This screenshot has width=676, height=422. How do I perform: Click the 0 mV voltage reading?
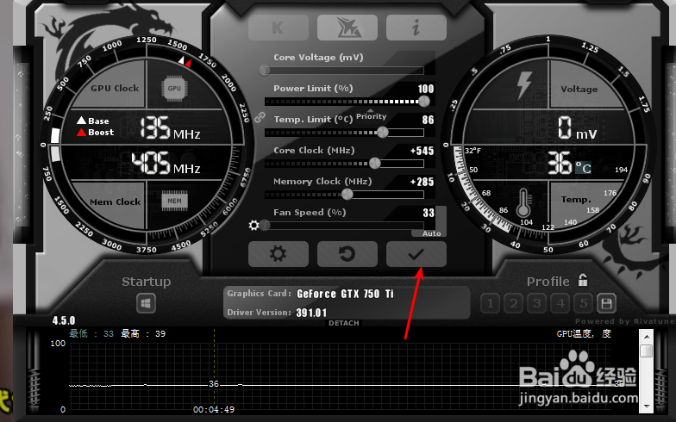point(578,128)
